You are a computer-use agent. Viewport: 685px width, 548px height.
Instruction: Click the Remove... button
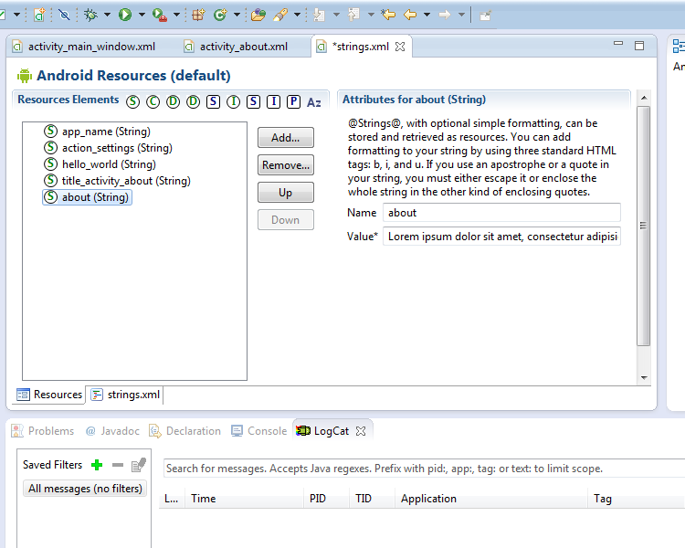pos(286,165)
